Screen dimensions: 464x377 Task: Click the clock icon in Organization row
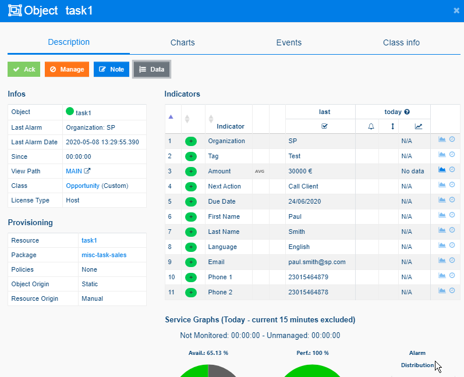point(452,140)
